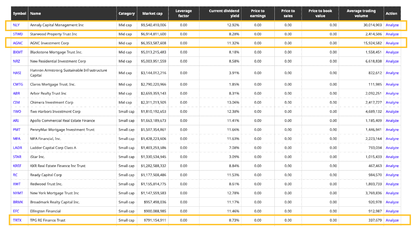Sort by the Category column header
The width and height of the screenshot is (416, 233).
(x=127, y=14)
